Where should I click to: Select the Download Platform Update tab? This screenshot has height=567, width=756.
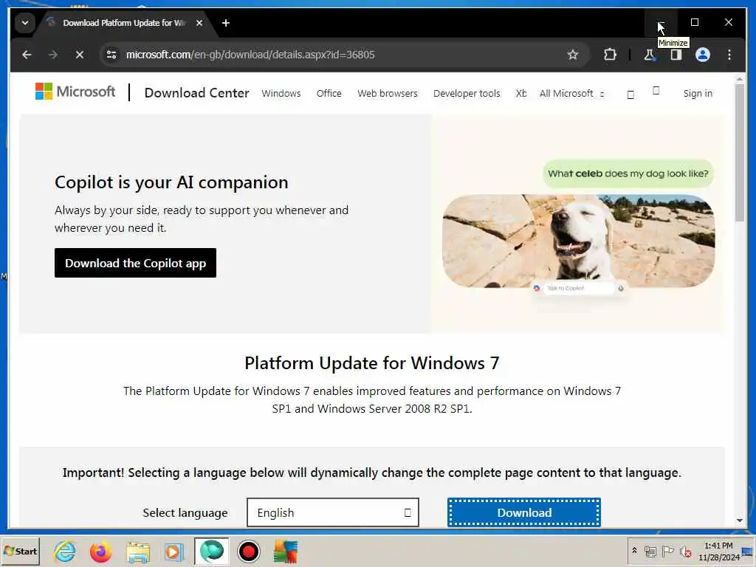tap(124, 23)
